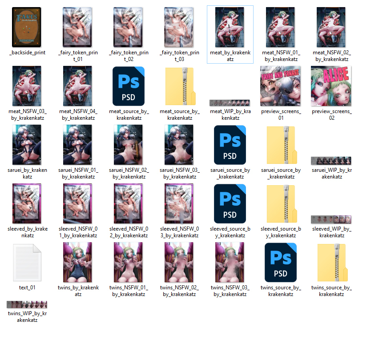This screenshot has height=345, width=371.
Task: Select the highlighted meat_by_krakenkatz file
Action: 230,26
